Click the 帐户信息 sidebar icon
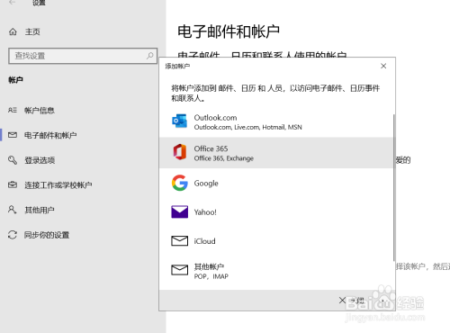 pos(13,110)
